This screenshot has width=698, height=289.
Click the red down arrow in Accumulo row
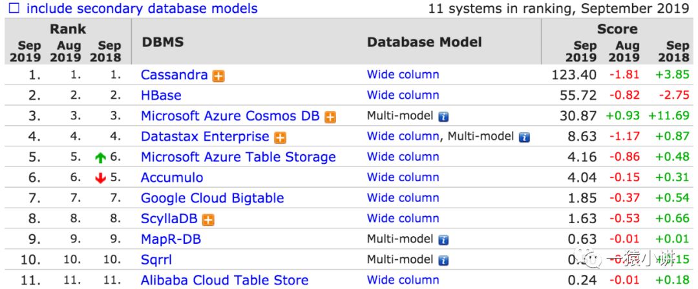[x=100, y=178]
